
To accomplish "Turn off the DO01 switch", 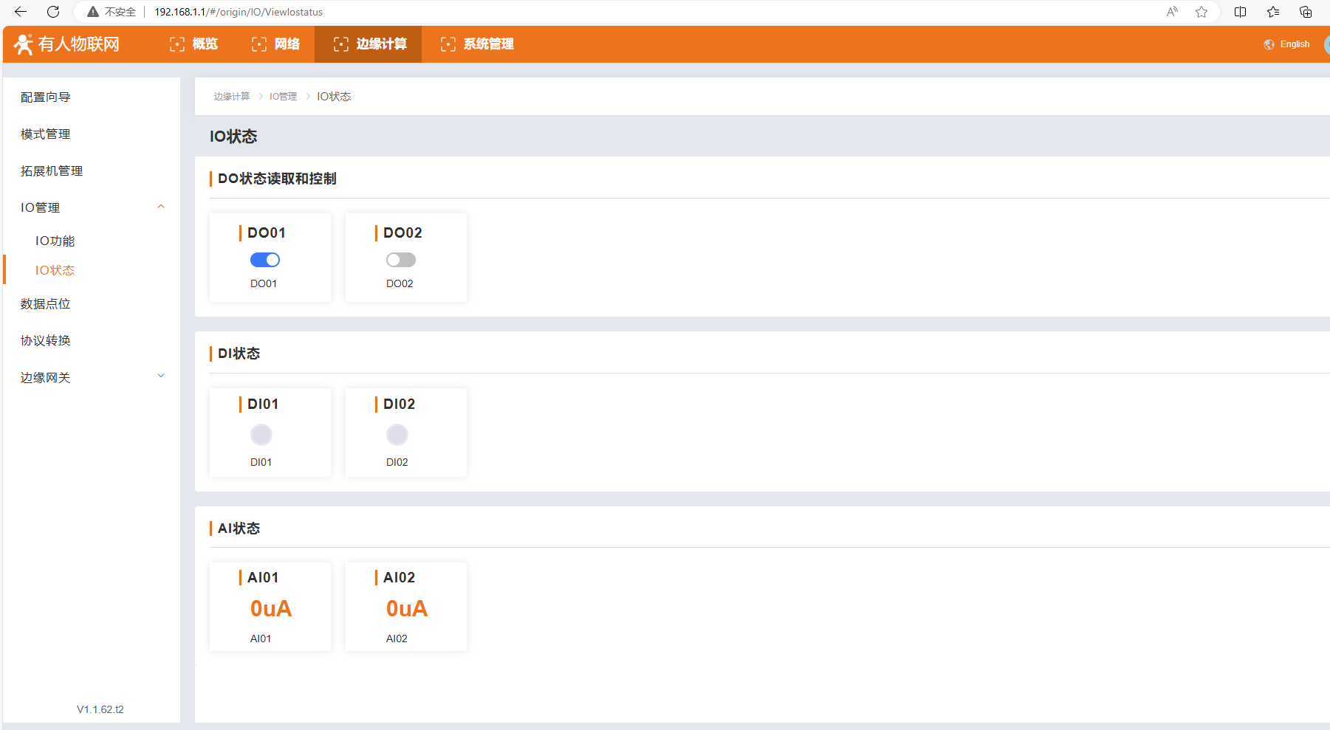I will [265, 260].
